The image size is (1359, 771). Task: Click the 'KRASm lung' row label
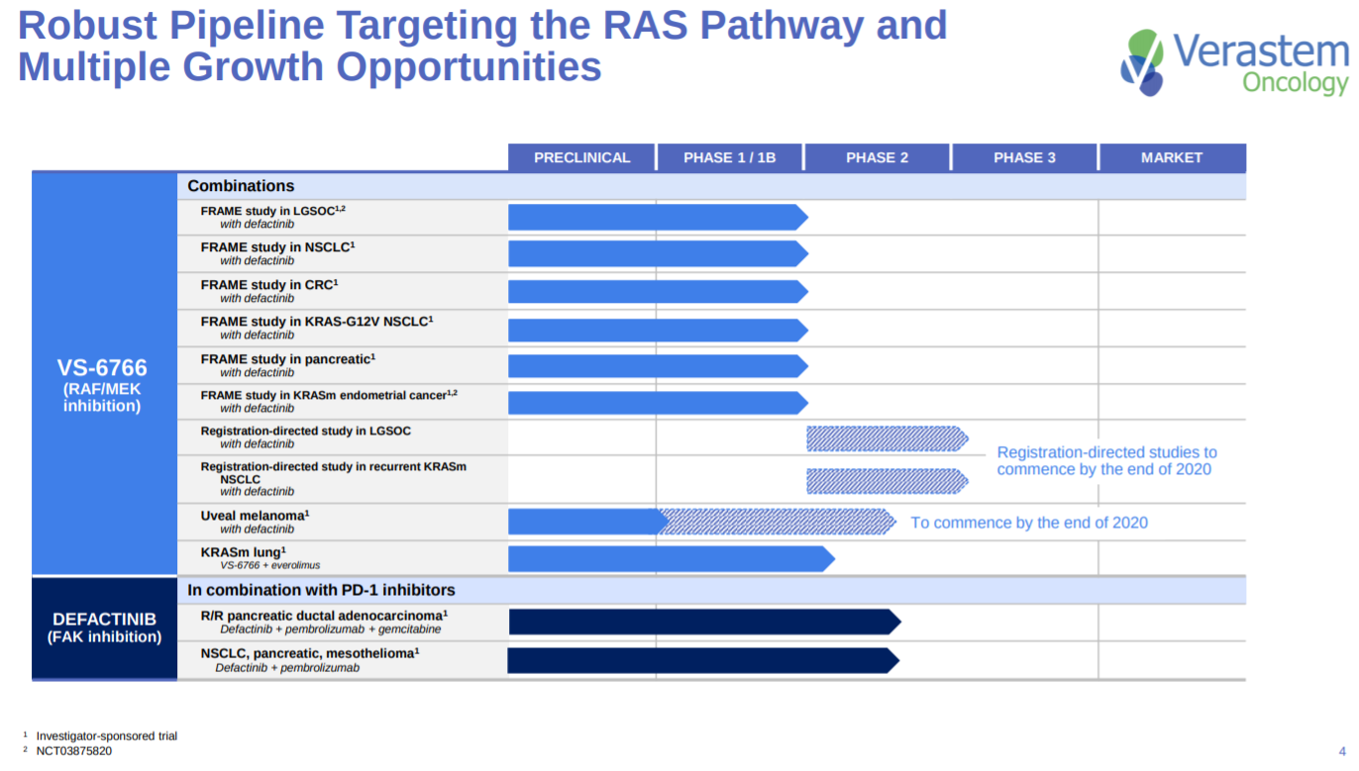tap(243, 551)
